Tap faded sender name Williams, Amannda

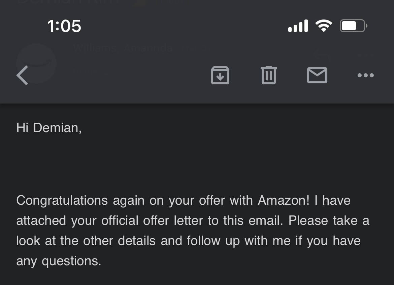123,48
